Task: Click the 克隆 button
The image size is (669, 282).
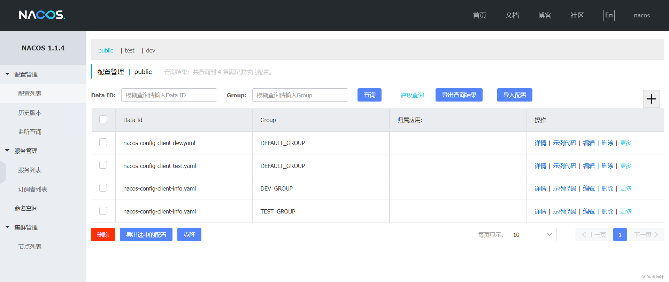Action: click(x=189, y=235)
